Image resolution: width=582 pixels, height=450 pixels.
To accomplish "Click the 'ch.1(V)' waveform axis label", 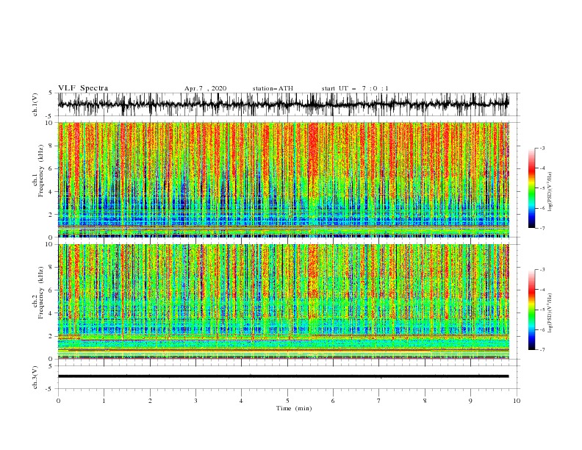I will point(35,104).
